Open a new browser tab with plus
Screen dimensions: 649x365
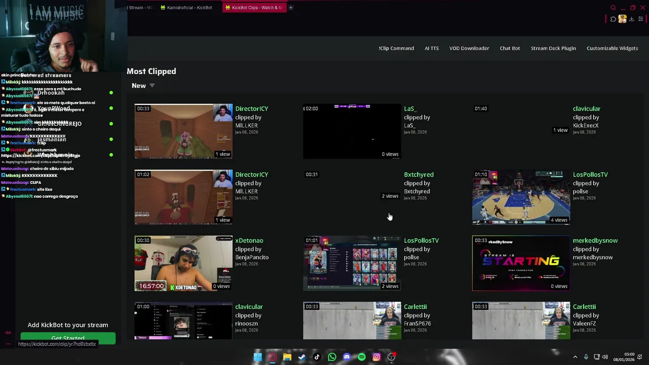[x=291, y=8]
